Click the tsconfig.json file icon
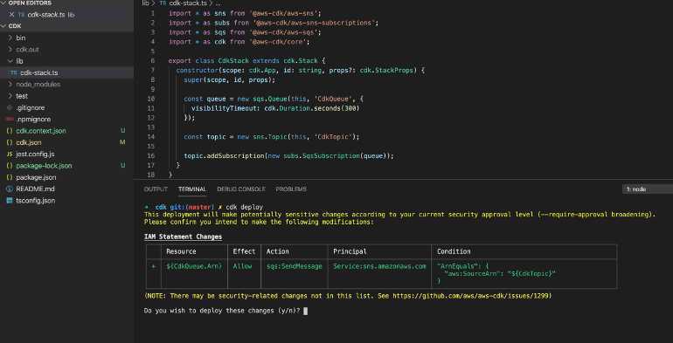Viewport: 673px width, 343px height. [x=10, y=200]
